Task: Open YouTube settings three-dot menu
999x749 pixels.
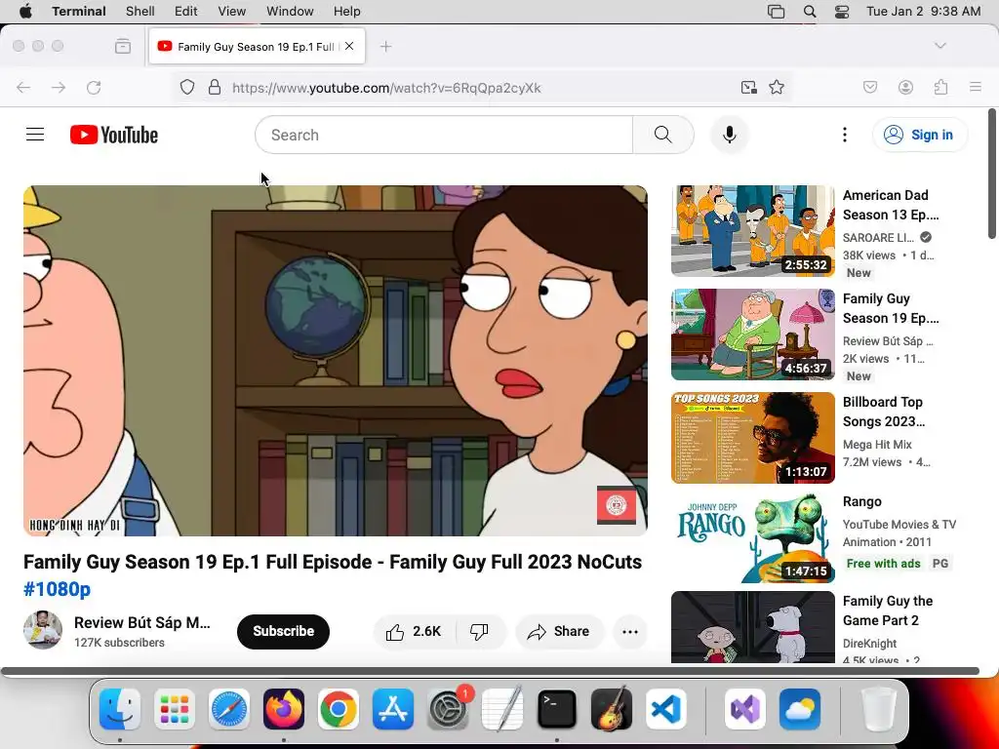Action: (844, 135)
